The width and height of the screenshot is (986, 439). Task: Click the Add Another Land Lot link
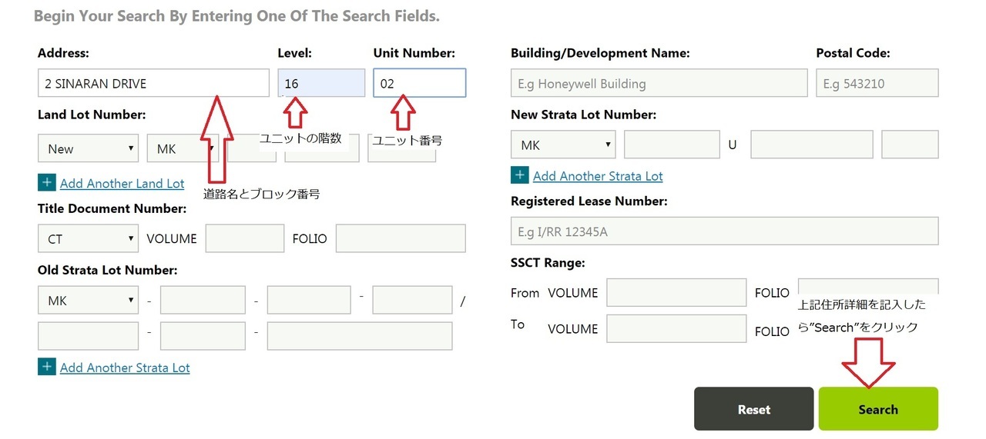coord(122,183)
